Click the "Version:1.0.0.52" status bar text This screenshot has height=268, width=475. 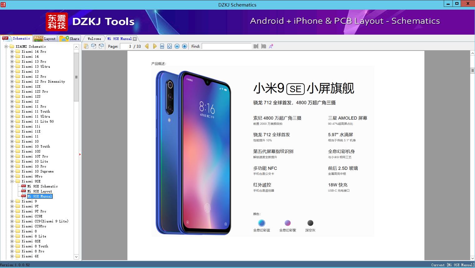15,265
